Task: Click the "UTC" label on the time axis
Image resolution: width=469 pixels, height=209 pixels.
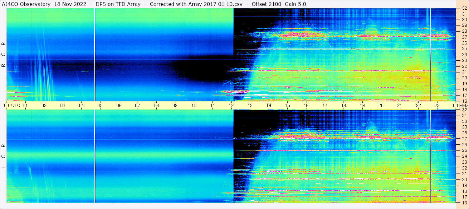Action: (16, 105)
